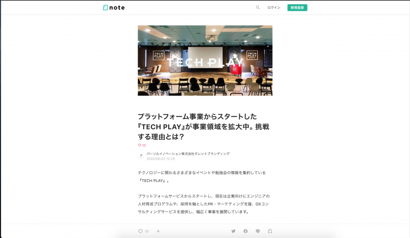Click the green 新規登録 sign-up button

(297, 7)
